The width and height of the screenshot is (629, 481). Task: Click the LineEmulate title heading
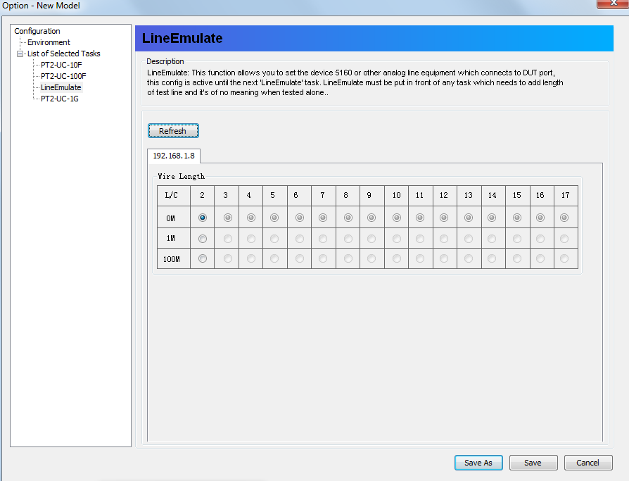click(182, 38)
